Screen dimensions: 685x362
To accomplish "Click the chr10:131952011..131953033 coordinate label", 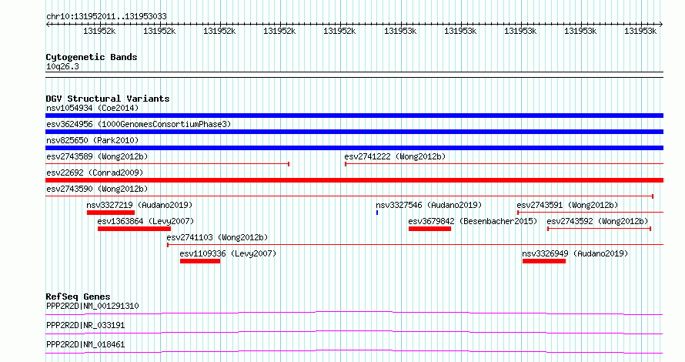I will coord(106,16).
